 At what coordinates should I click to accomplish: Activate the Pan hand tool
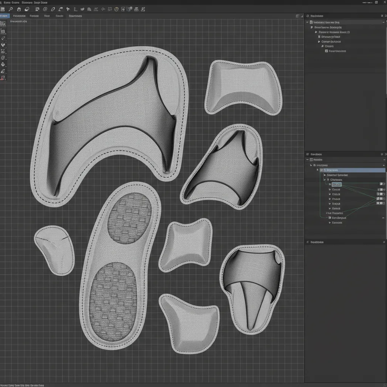pyautogui.click(x=19, y=9)
